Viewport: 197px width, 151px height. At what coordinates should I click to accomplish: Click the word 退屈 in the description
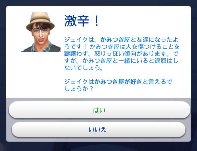tap(160, 61)
